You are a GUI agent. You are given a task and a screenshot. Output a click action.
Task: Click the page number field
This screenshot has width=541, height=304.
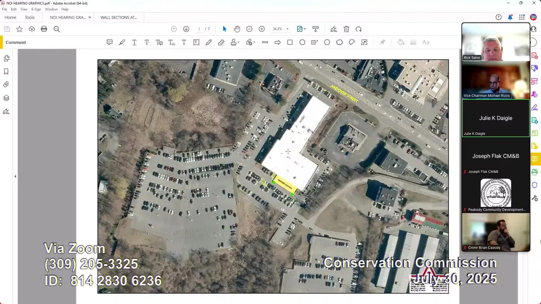coord(199,29)
